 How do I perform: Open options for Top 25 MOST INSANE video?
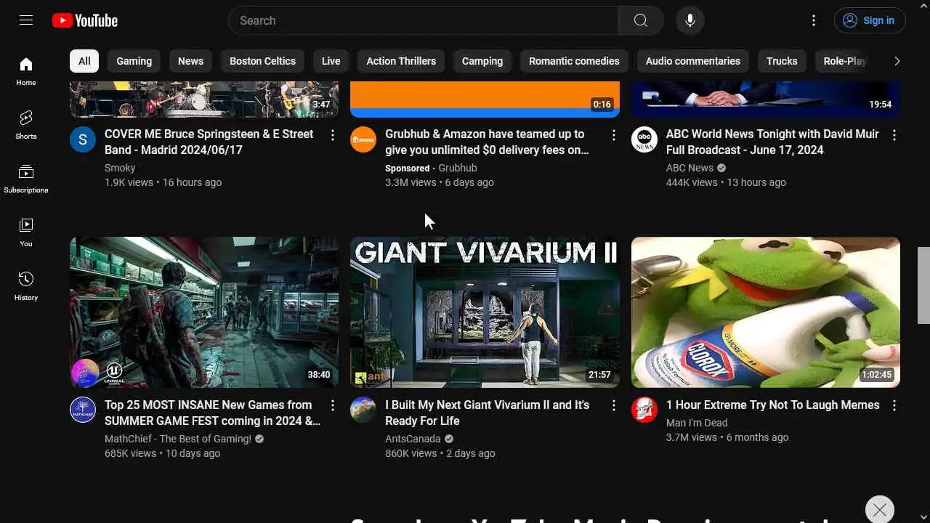point(333,406)
